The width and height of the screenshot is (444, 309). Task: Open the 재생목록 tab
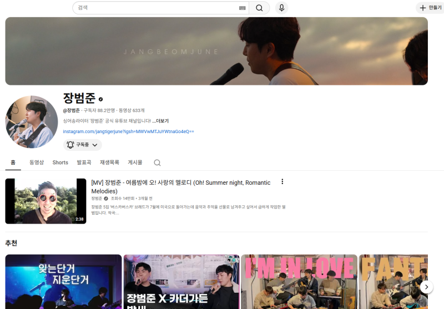coord(109,163)
